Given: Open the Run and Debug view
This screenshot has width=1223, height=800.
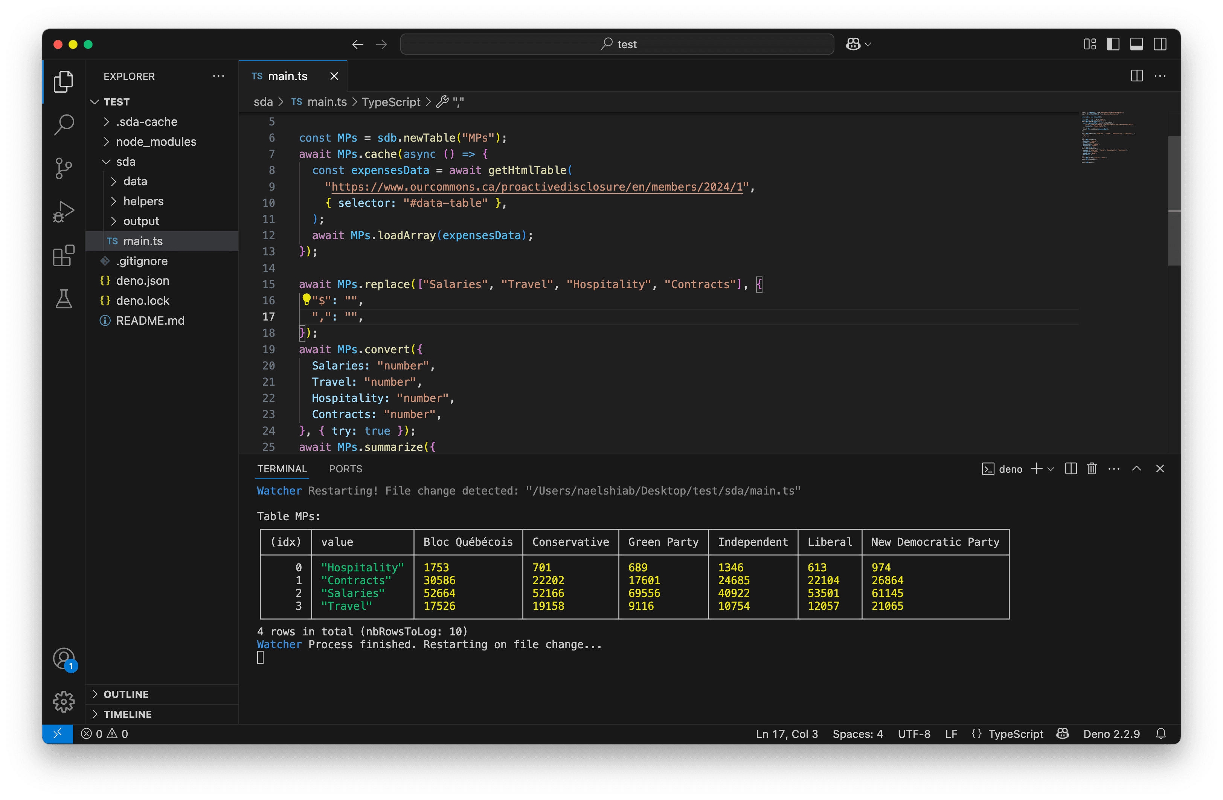Looking at the screenshot, I should [x=64, y=212].
